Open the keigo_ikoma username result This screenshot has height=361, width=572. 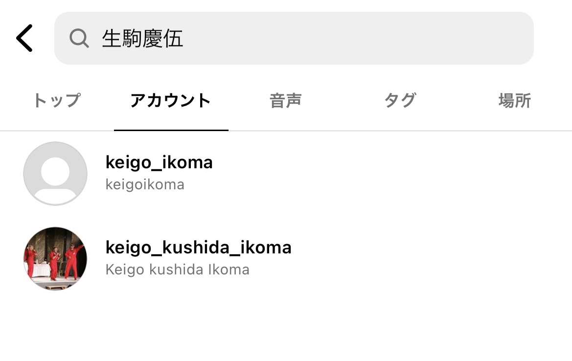(x=159, y=162)
